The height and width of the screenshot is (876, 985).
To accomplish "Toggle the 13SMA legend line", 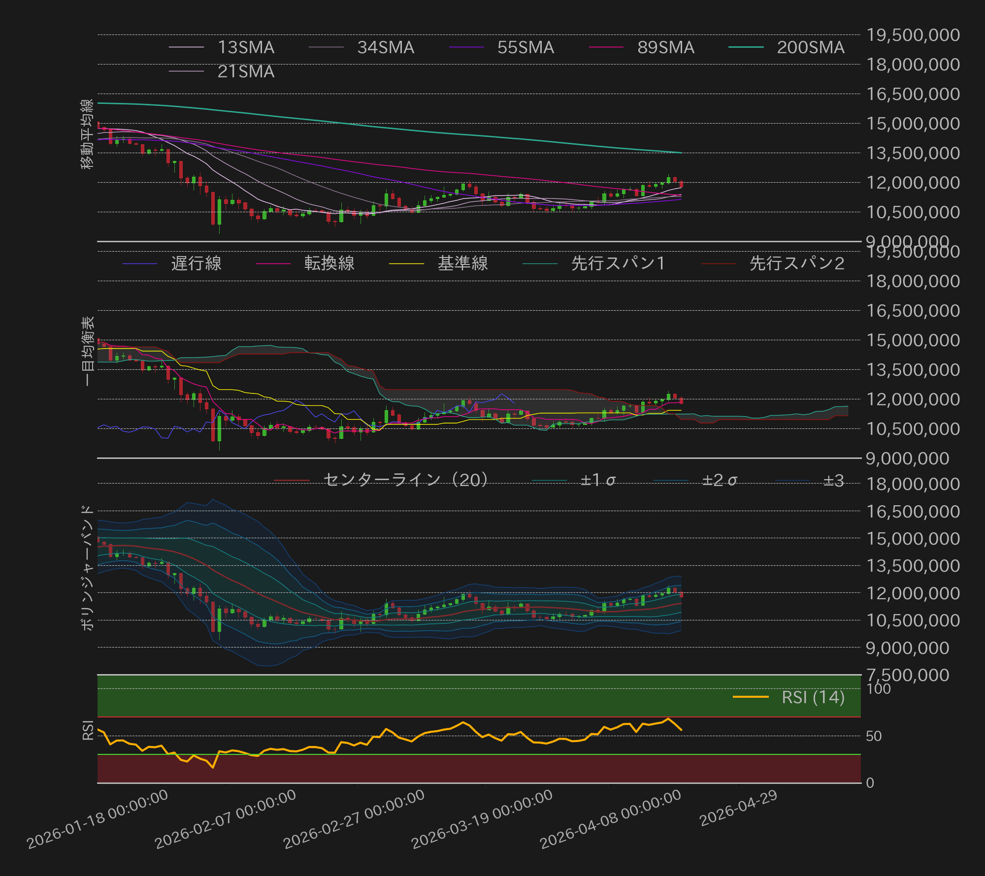I will [246, 48].
